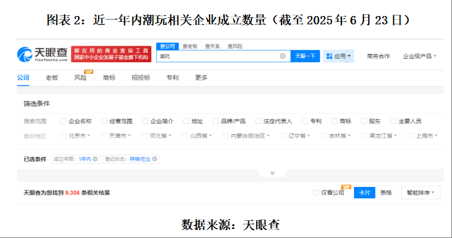This screenshot has width=452, height=238.
Task: Open the 企业级产品 dropdown menu
Action: (420, 56)
